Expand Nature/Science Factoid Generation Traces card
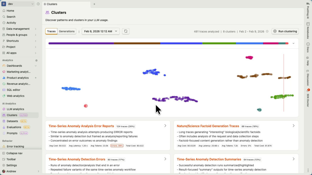 coord(293,126)
